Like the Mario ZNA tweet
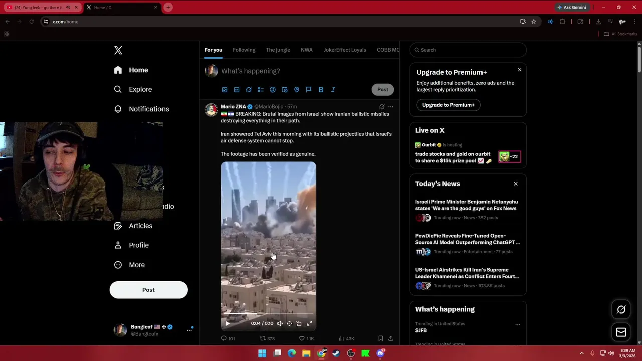 click(306, 339)
